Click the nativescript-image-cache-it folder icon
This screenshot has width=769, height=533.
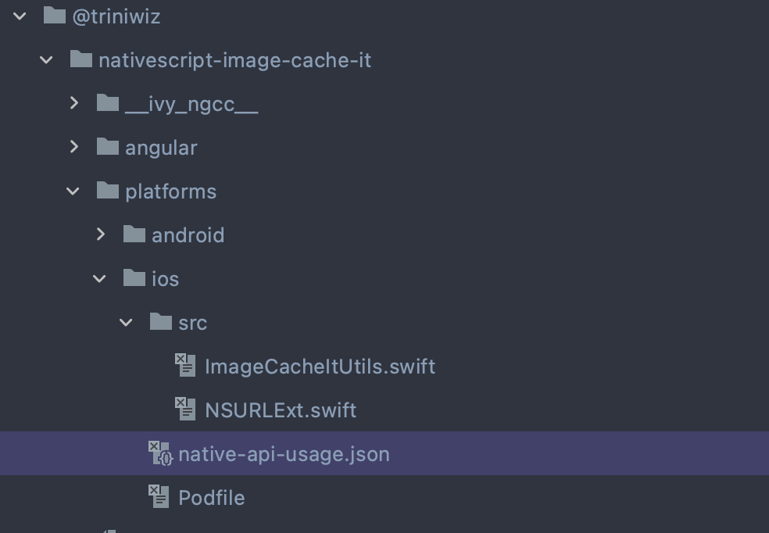(81, 59)
